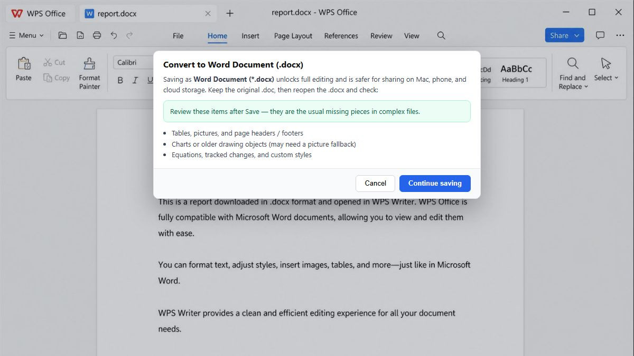Click the Cut scissors button
This screenshot has width=634, height=356.
[x=54, y=62]
